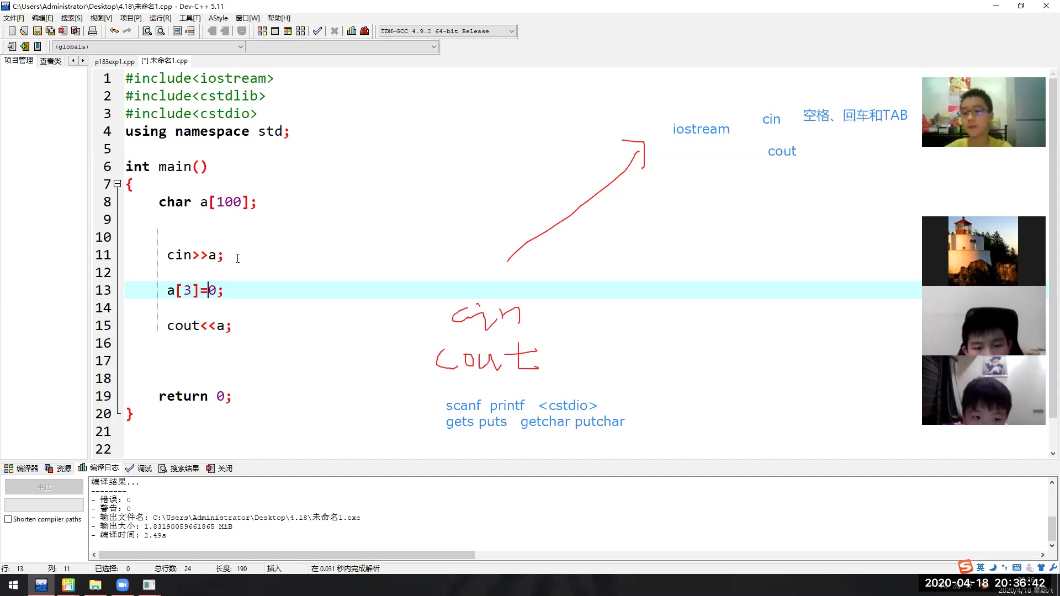
Task: Click the compile log horizontal scrollbar
Action: 287,555
